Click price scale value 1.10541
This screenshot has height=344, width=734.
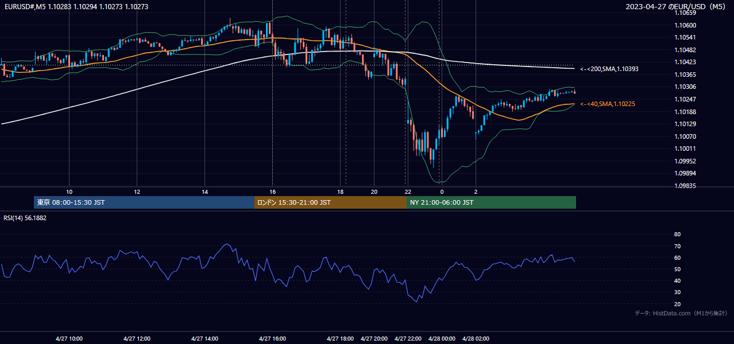pyautogui.click(x=685, y=37)
